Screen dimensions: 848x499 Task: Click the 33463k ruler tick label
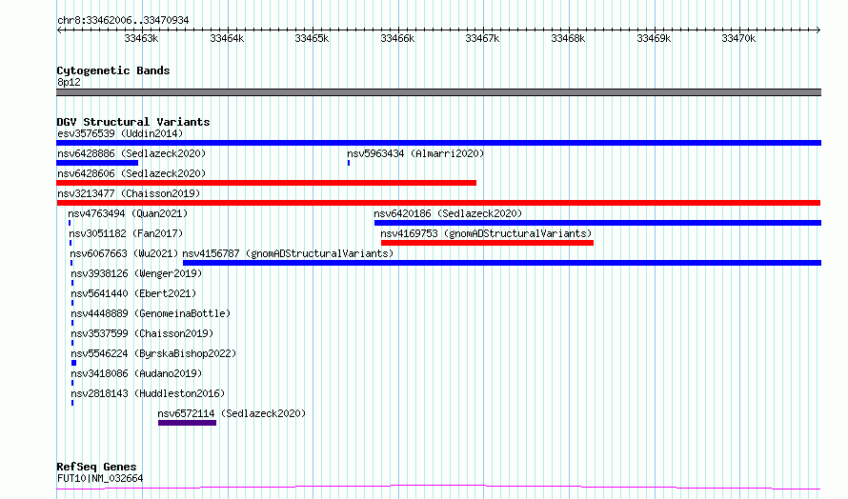pos(141,38)
